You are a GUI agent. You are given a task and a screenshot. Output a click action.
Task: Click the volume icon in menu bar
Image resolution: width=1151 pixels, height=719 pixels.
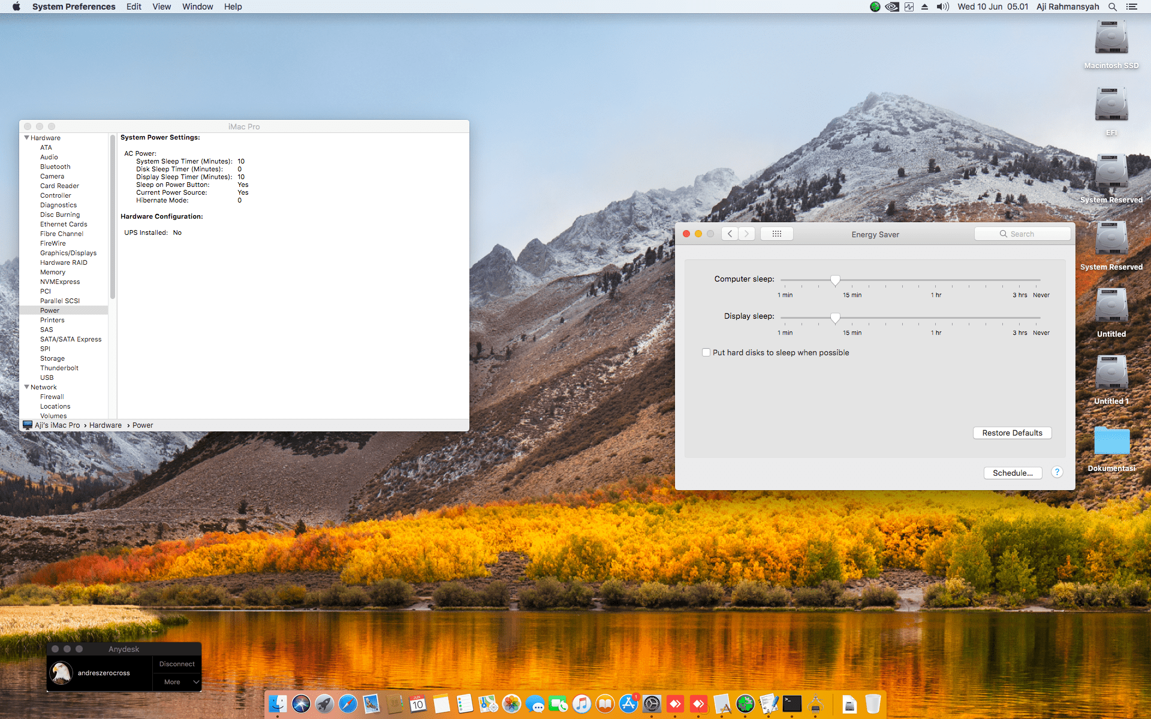(x=942, y=7)
